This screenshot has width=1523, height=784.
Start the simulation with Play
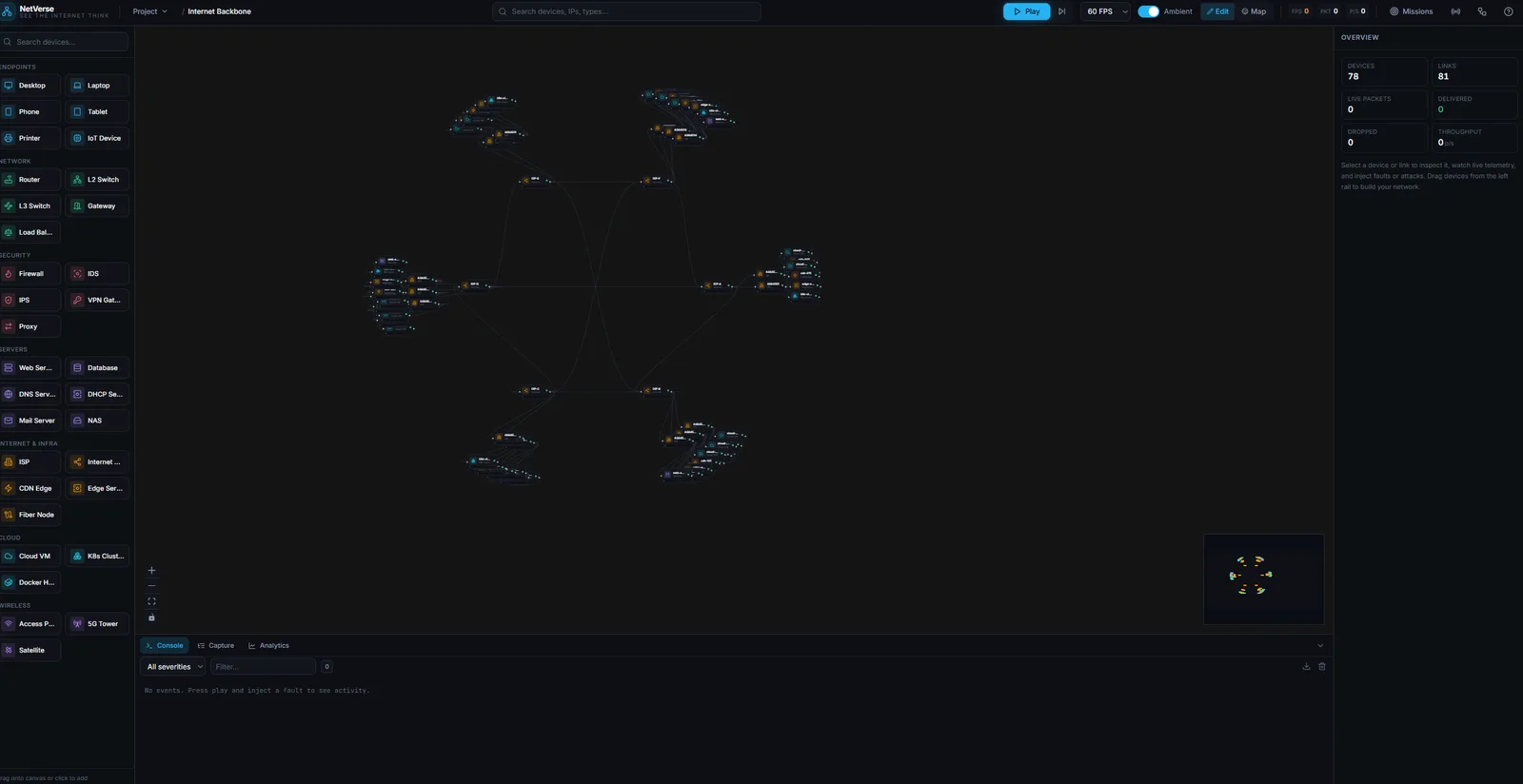1026,11
